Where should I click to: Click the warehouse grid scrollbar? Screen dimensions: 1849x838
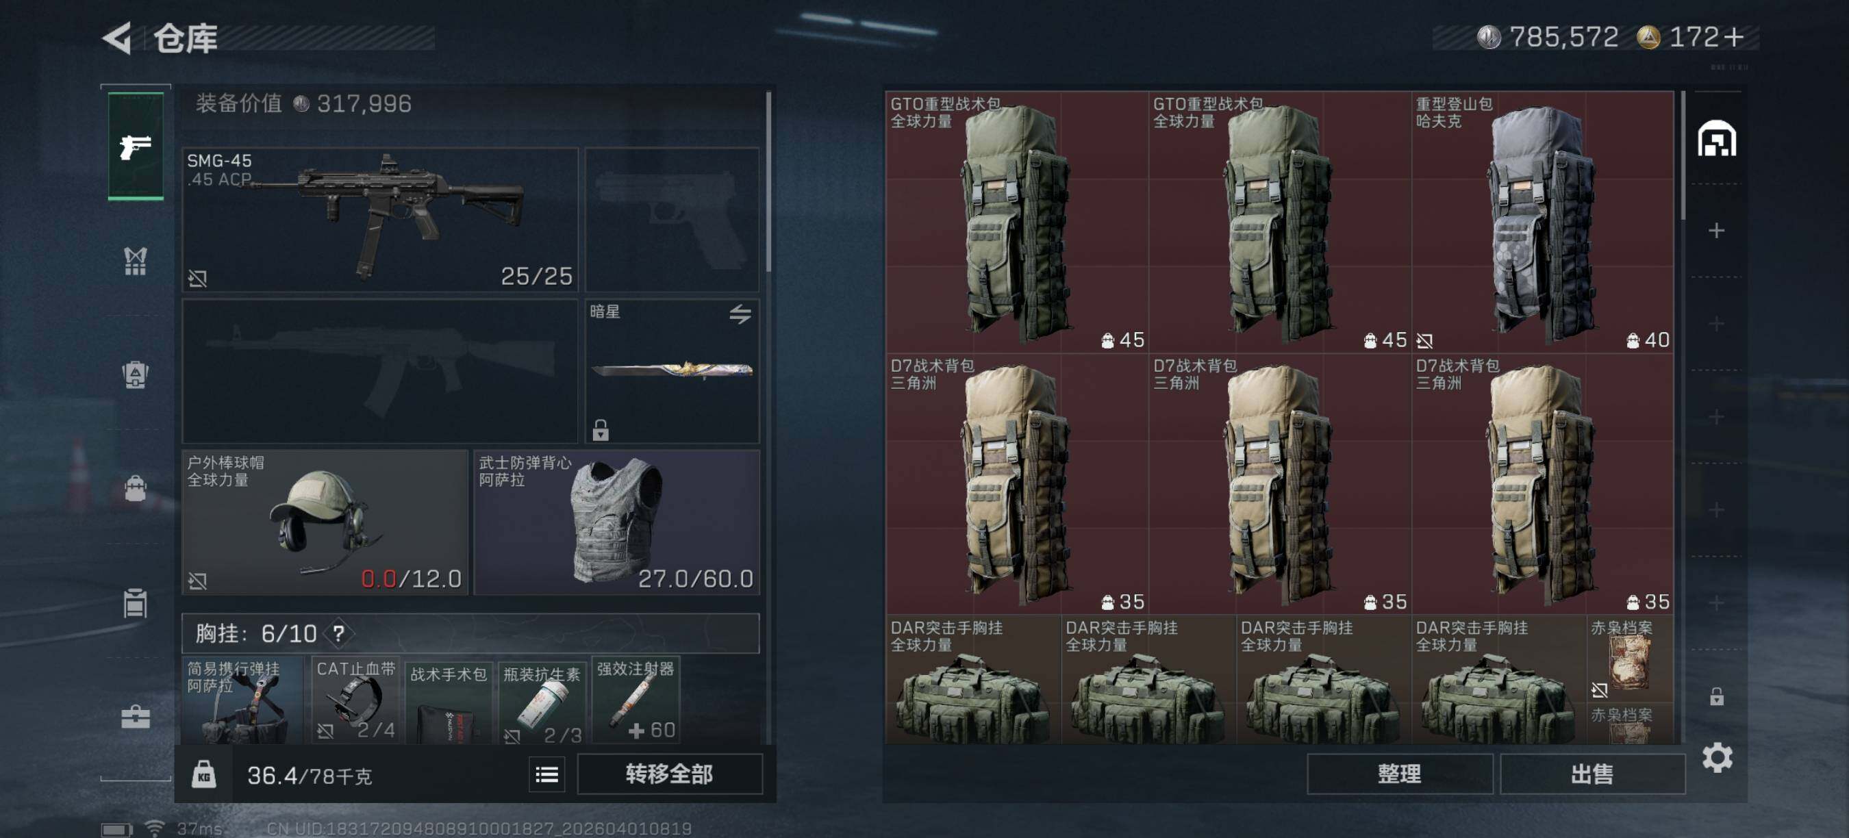1683,155
